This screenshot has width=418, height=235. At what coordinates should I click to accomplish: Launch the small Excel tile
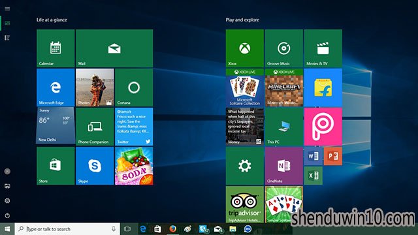pyautogui.click(x=313, y=176)
